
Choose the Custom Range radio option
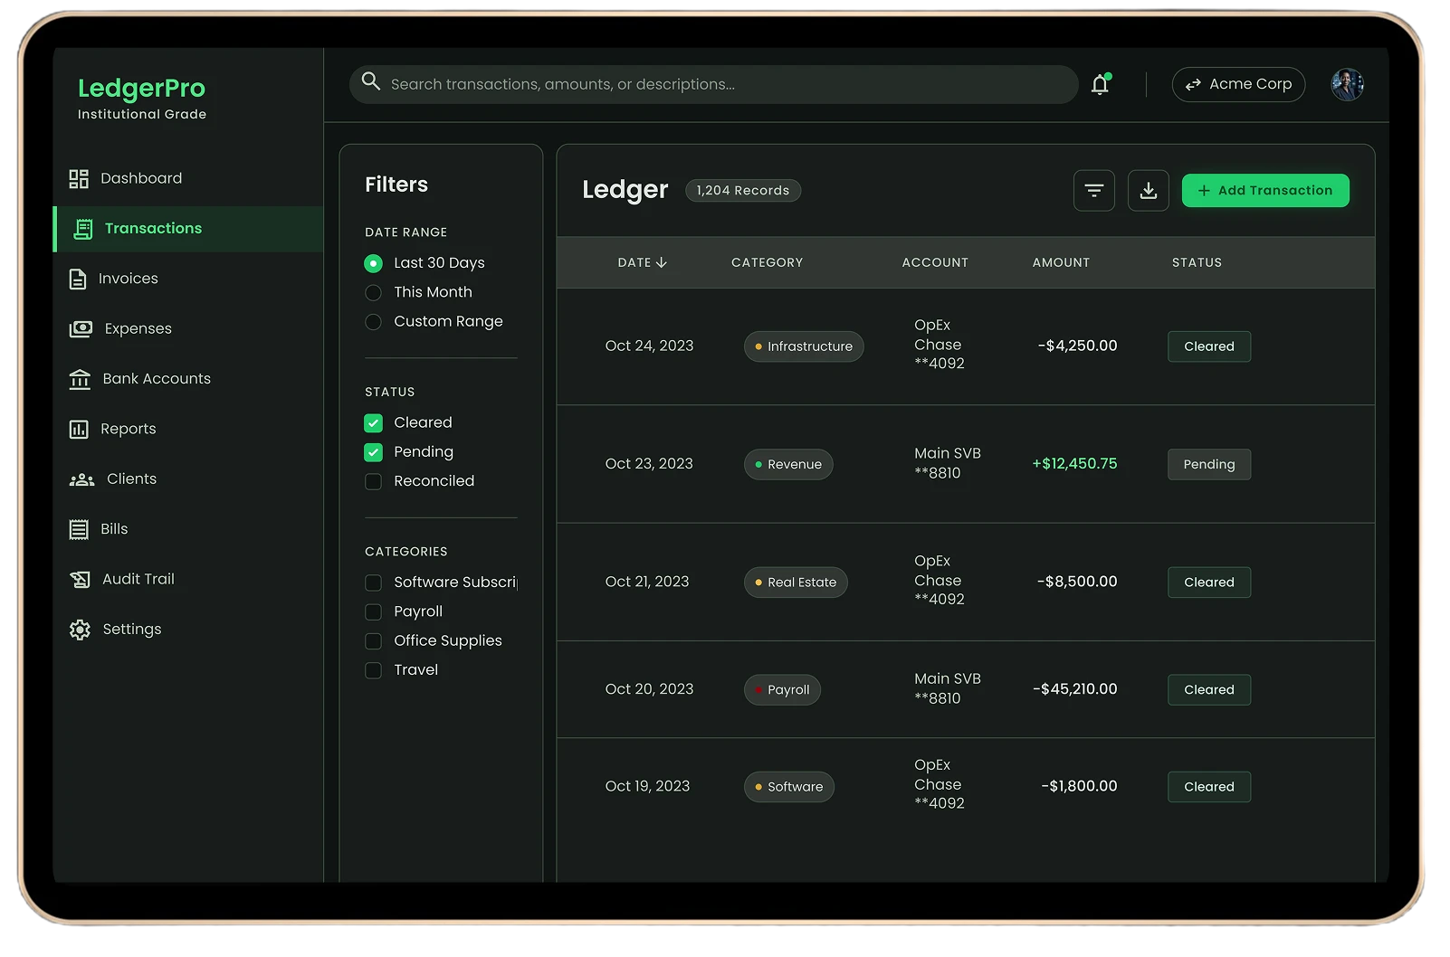pos(373,322)
